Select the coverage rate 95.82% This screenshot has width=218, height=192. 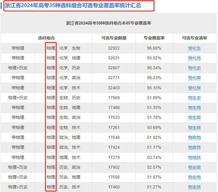154,58
